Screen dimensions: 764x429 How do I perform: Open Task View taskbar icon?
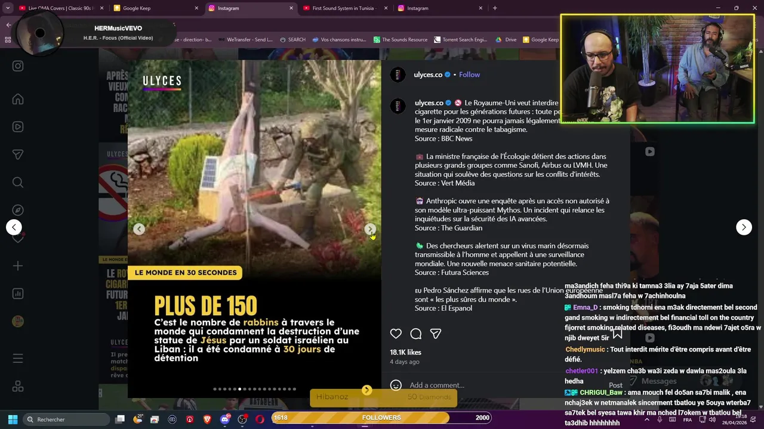coord(120,419)
